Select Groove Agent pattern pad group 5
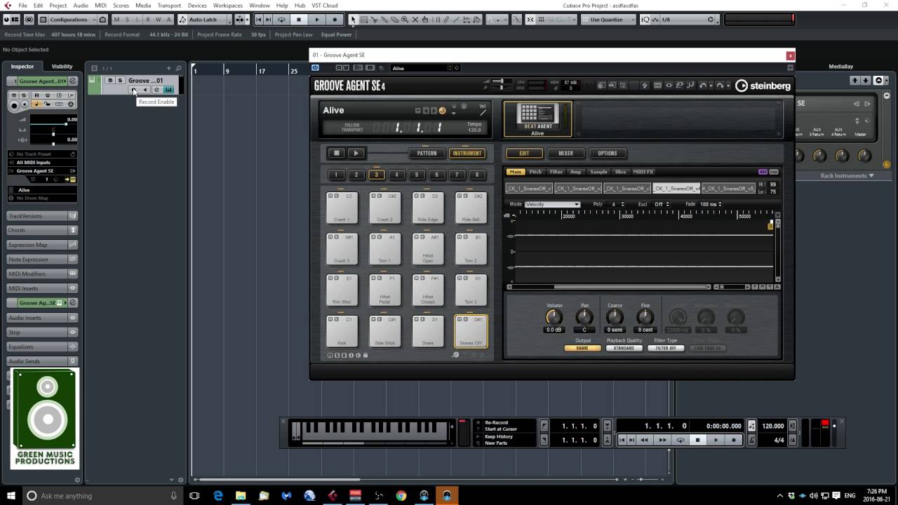898x505 pixels. [x=416, y=175]
